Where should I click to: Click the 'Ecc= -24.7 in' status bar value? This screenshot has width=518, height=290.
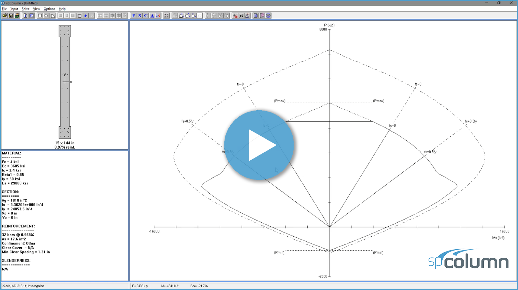click(199, 286)
